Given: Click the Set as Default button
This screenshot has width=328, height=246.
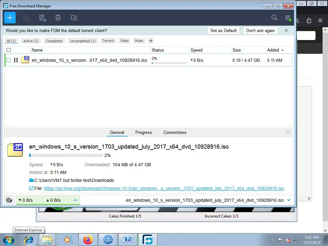Looking at the screenshot, I should [223, 30].
